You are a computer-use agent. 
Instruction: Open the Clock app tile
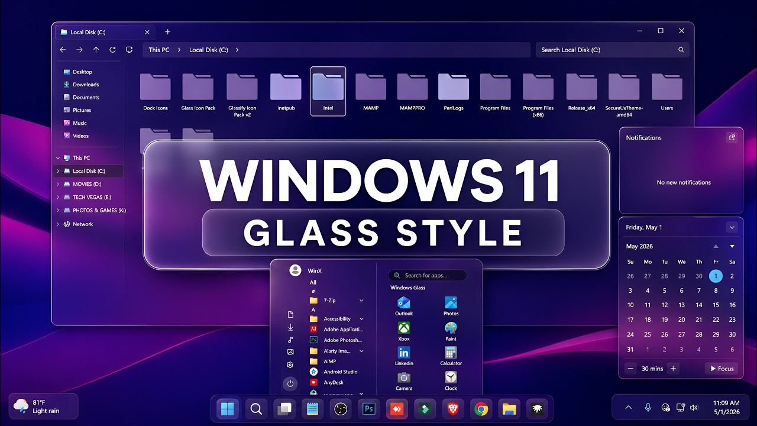pyautogui.click(x=451, y=380)
